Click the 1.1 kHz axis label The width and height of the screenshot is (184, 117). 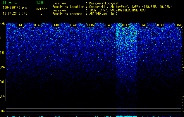click(2, 38)
